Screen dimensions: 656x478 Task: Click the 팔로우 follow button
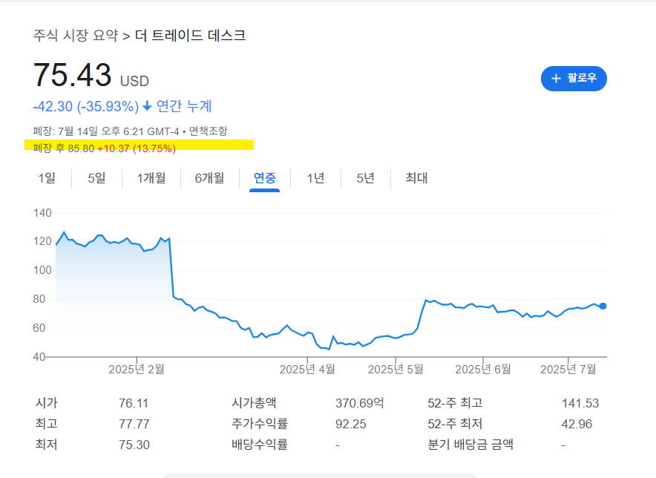tap(574, 78)
